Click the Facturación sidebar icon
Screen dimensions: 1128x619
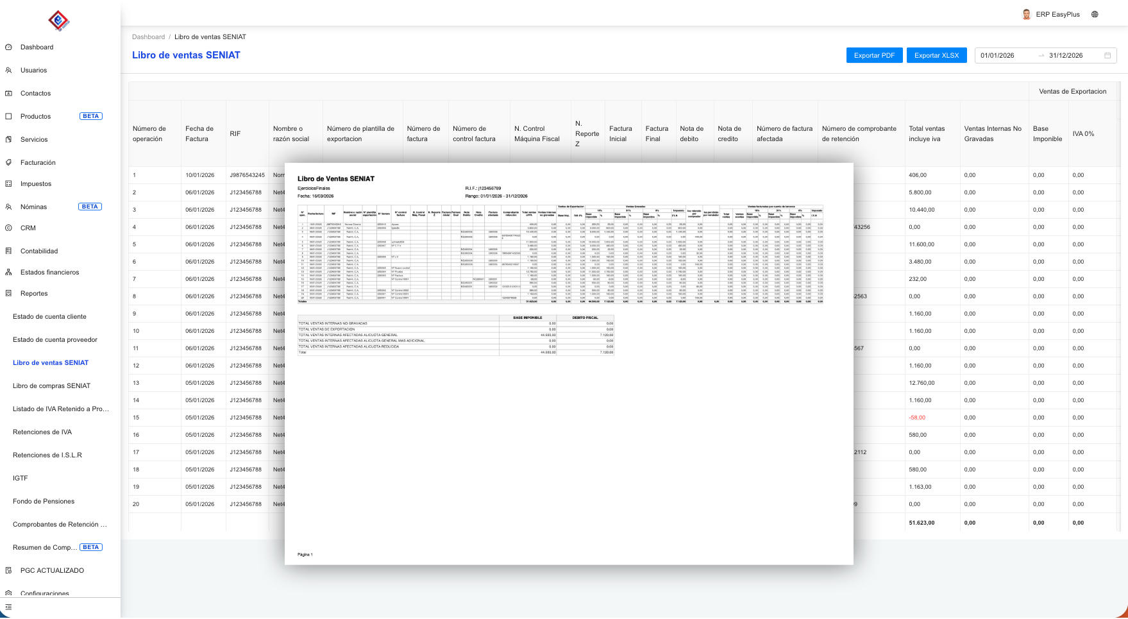pos(8,163)
